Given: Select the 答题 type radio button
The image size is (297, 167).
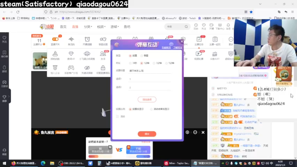Looking at the screenshot, I should pos(142,56).
